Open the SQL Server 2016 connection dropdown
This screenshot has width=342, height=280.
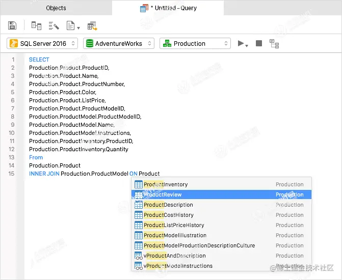click(42, 43)
